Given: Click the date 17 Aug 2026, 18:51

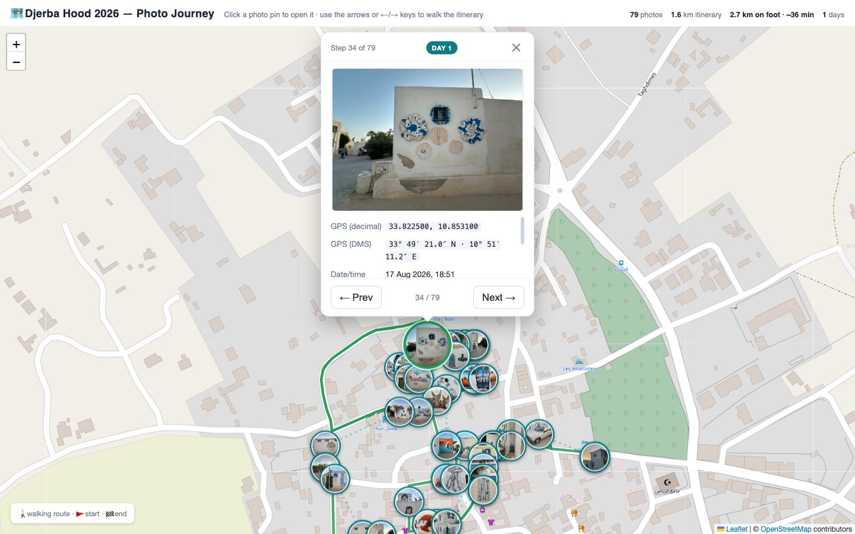Looking at the screenshot, I should 420,274.
